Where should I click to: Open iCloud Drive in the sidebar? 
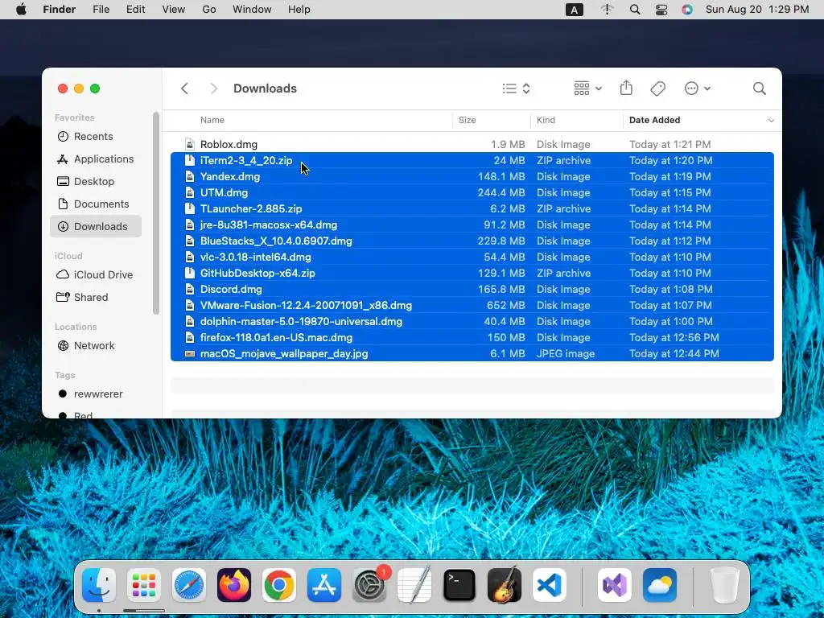[x=96, y=275]
